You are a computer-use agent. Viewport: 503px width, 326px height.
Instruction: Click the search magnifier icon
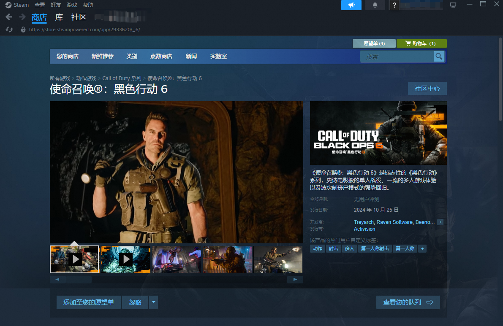438,56
